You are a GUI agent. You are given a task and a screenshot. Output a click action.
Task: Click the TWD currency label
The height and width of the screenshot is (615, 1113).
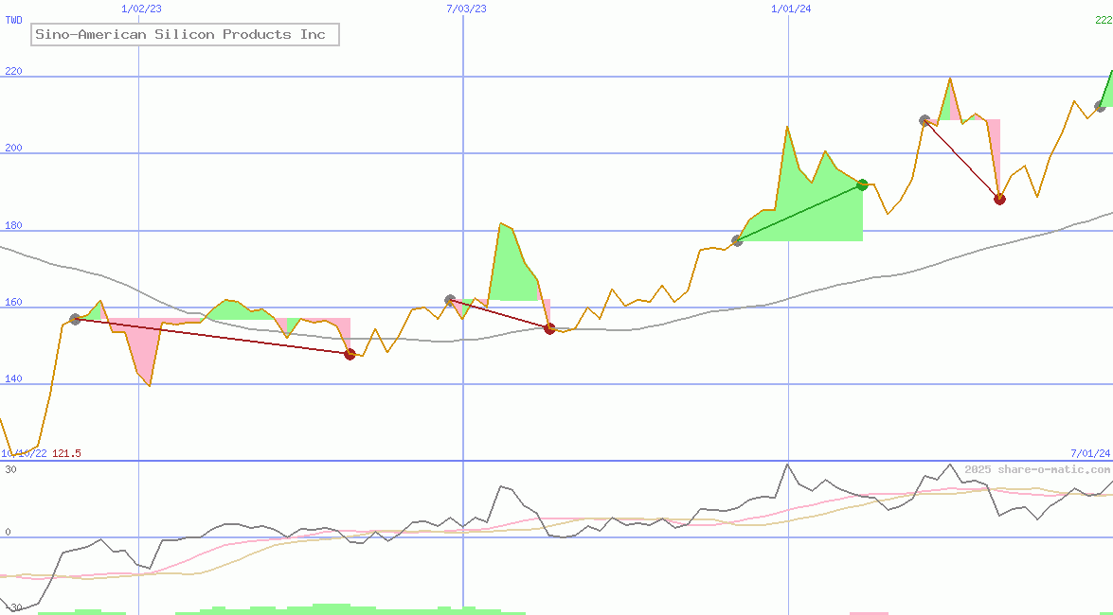tap(13, 19)
